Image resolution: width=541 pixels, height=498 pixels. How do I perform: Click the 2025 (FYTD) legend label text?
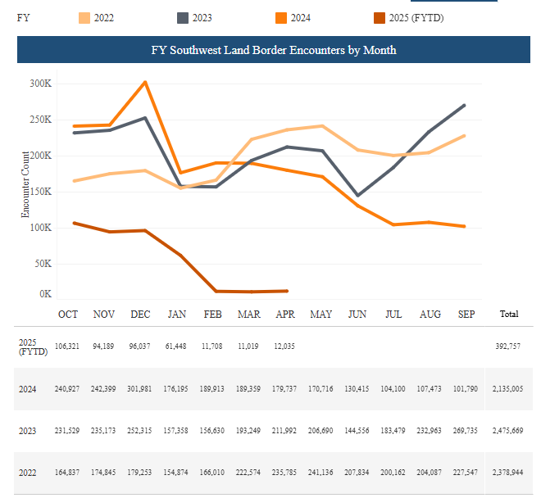(x=418, y=18)
